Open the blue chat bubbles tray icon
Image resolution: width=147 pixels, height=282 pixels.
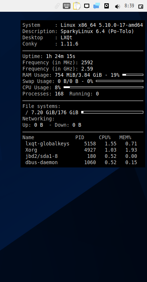97,6
